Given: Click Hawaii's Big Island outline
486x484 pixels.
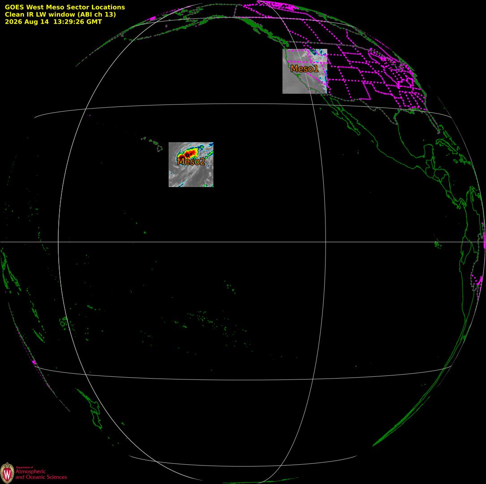Looking at the screenshot, I should coord(160,148).
